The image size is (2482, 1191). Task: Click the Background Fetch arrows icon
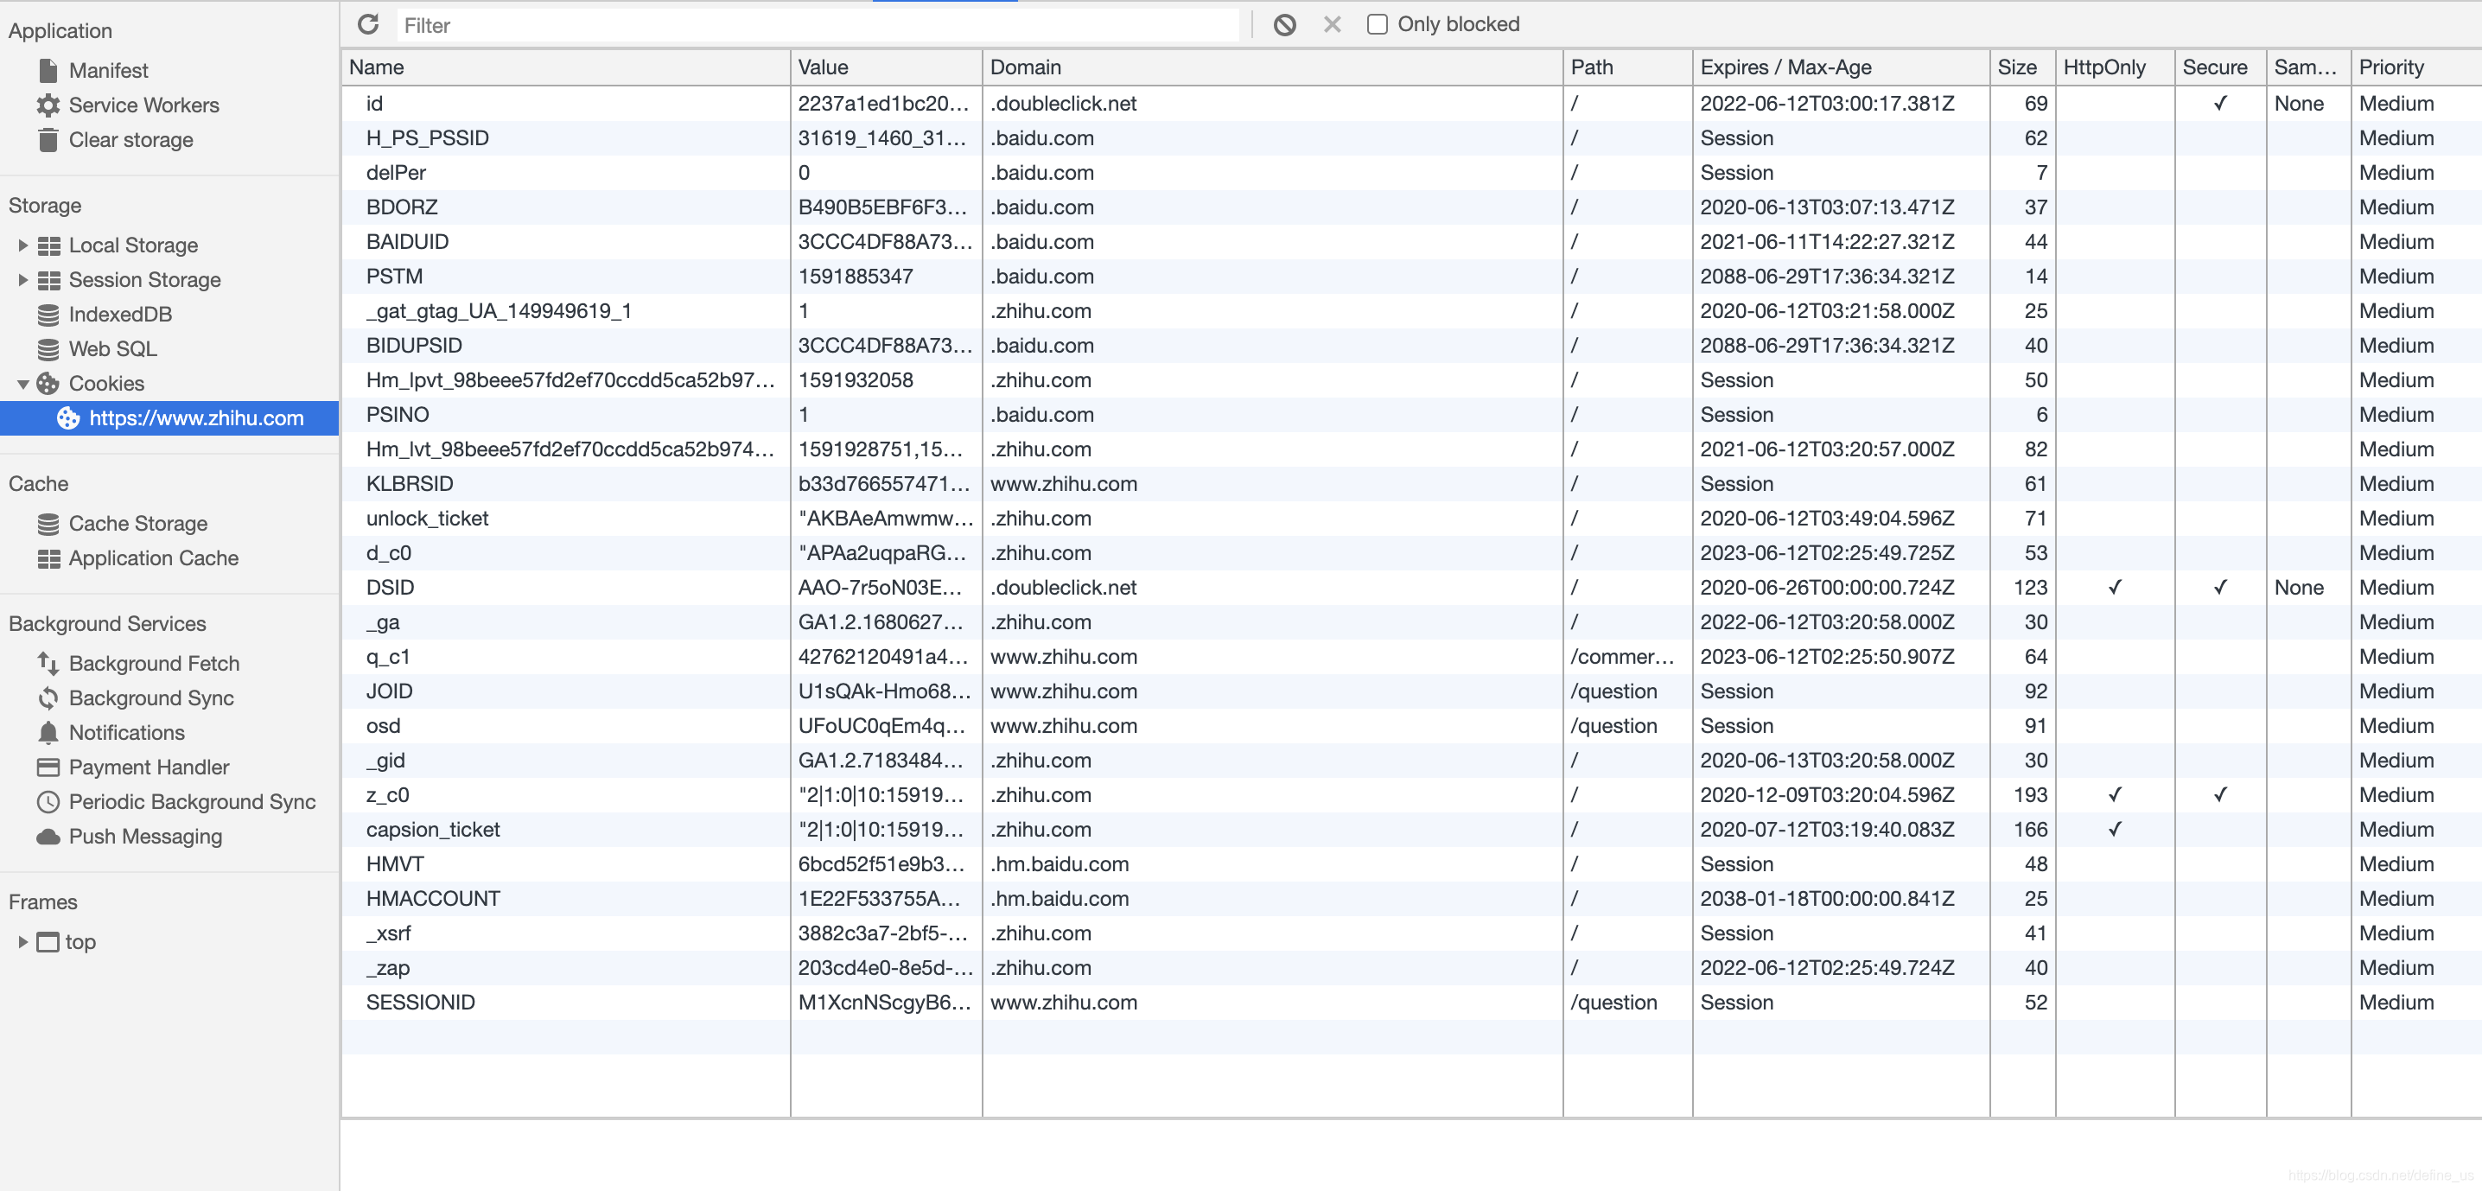tap(48, 664)
